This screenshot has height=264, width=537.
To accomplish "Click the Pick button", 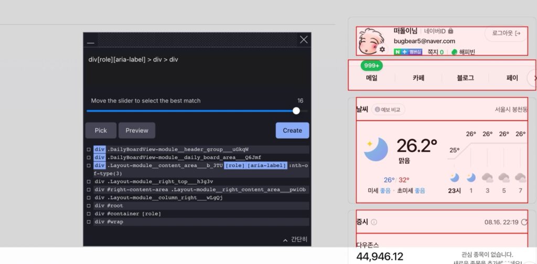I will 101,131.
